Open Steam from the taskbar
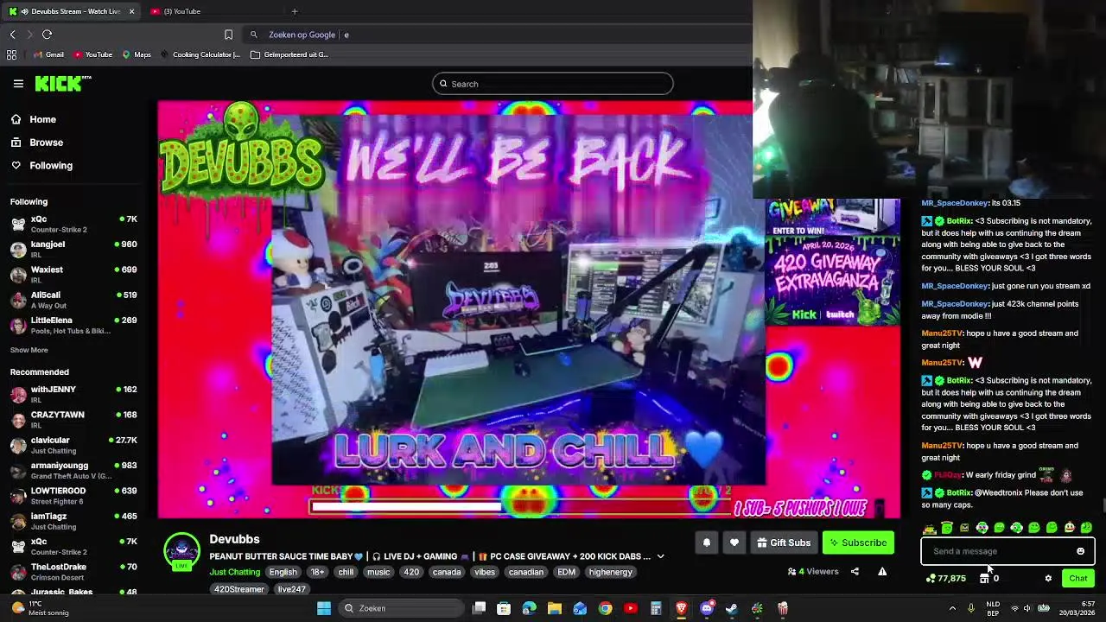This screenshot has height=622, width=1106. click(732, 608)
